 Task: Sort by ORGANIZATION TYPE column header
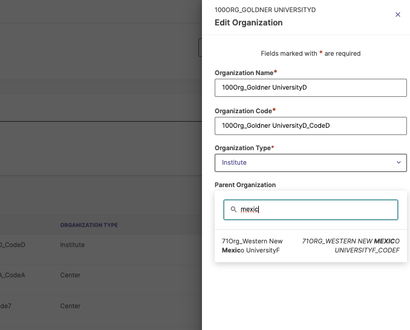tap(89, 225)
